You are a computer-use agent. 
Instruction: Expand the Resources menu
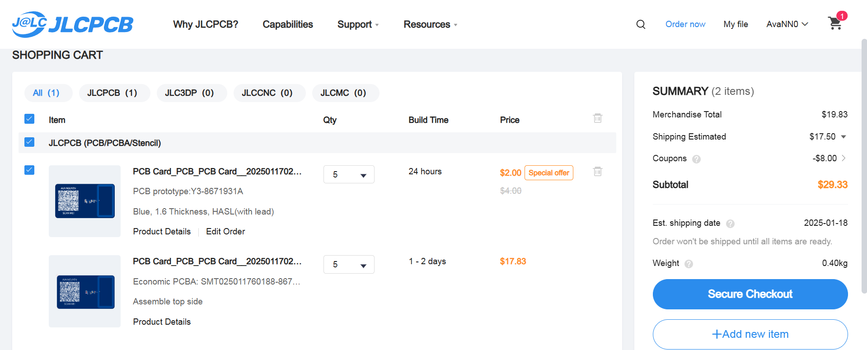tap(431, 24)
